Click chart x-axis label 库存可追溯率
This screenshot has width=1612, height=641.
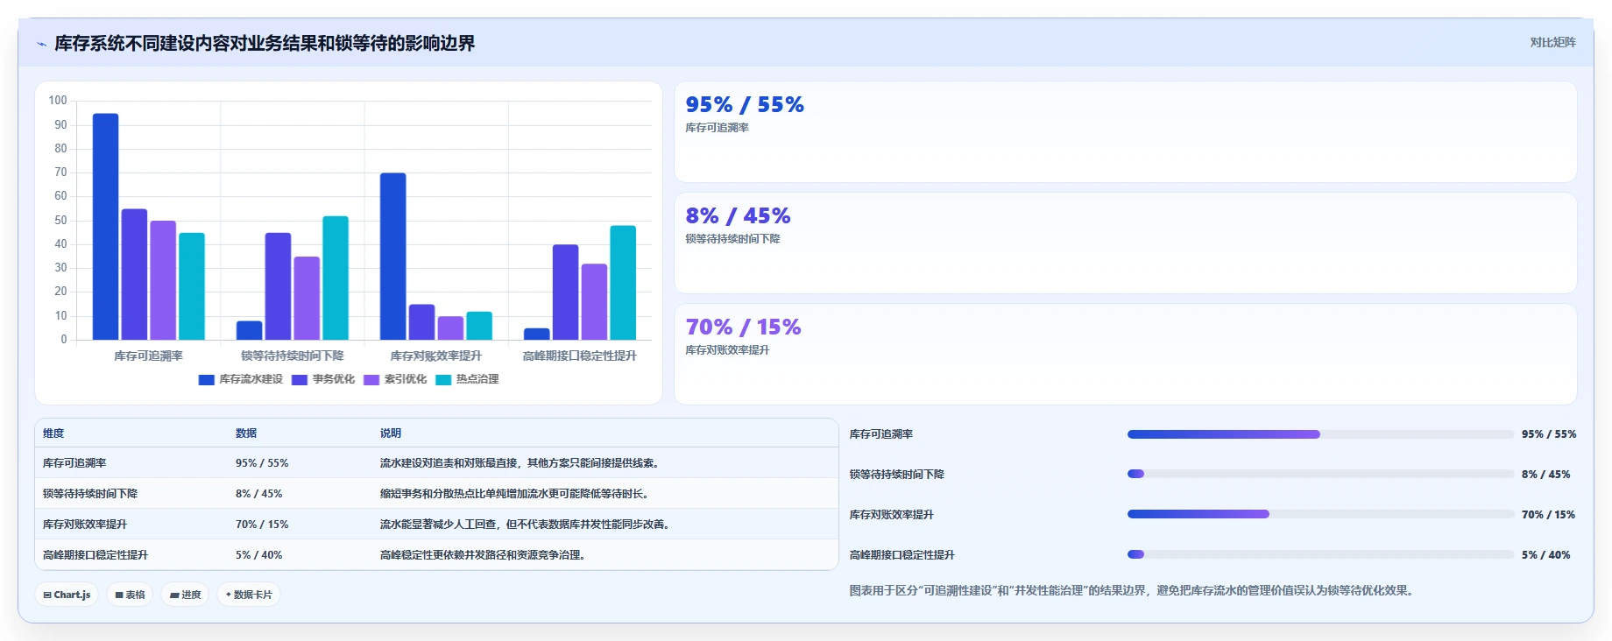149,356
